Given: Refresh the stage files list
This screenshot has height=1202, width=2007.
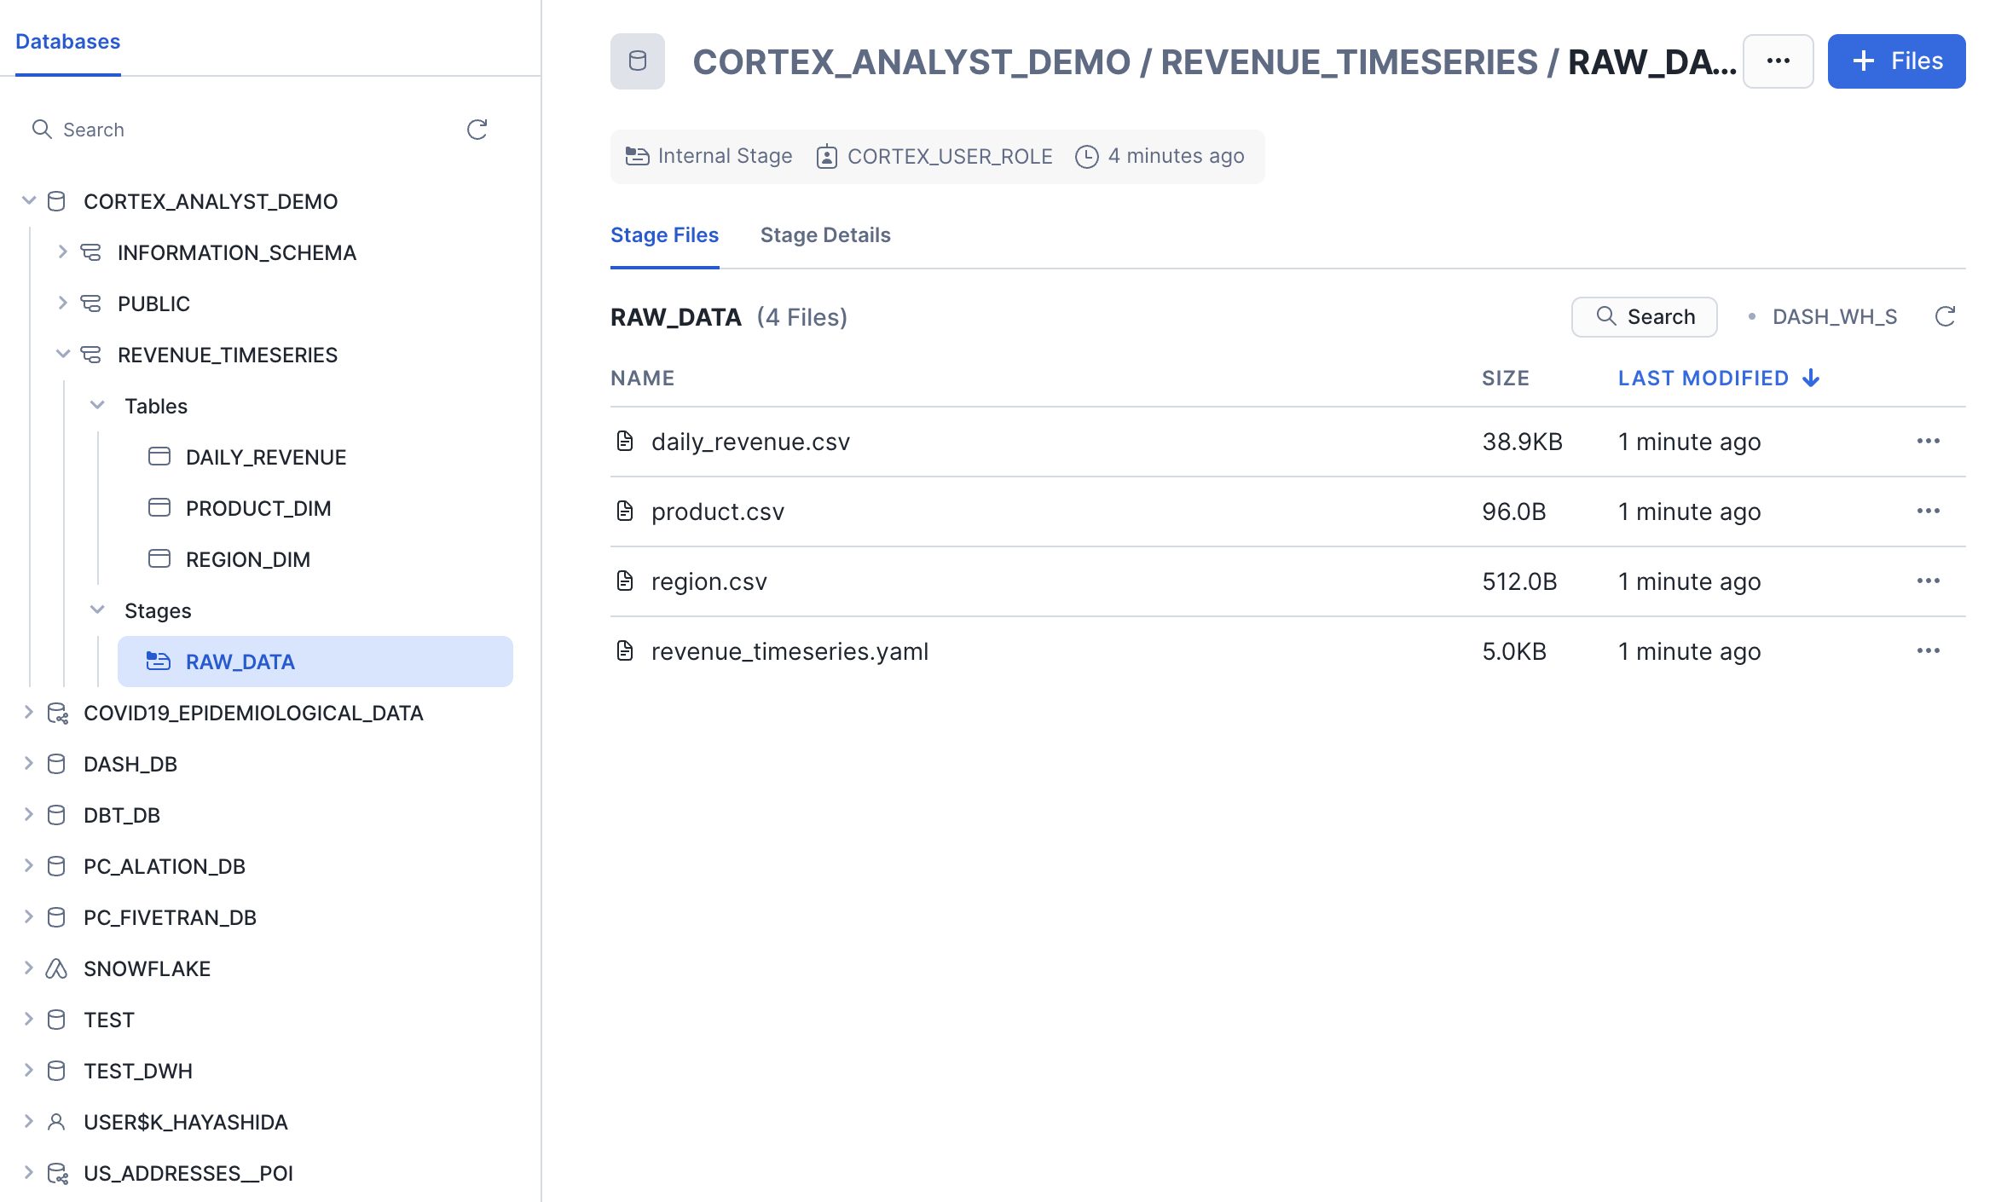Looking at the screenshot, I should 1945,317.
